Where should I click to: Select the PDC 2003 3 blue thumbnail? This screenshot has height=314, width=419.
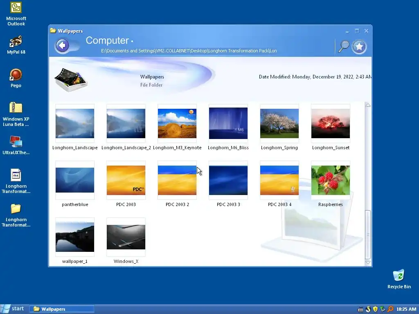228,180
